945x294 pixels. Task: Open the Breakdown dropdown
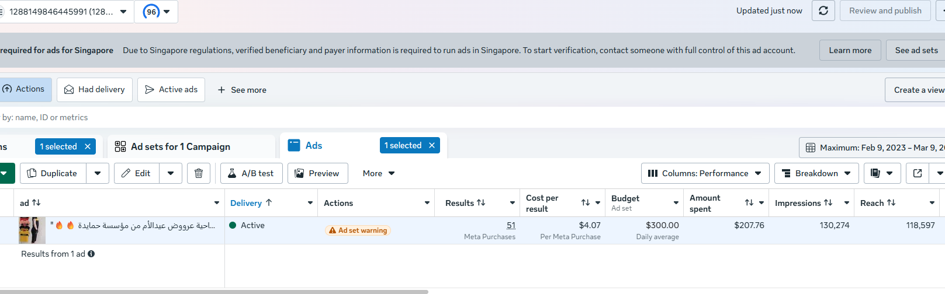click(816, 173)
